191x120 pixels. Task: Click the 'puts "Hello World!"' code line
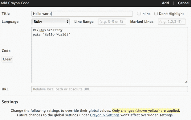[51, 35]
